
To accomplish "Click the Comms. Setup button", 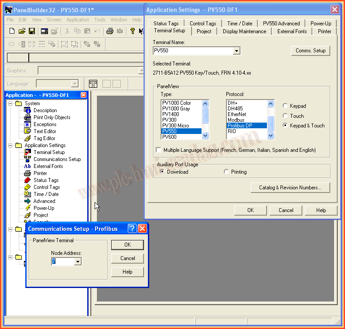I will (310, 51).
